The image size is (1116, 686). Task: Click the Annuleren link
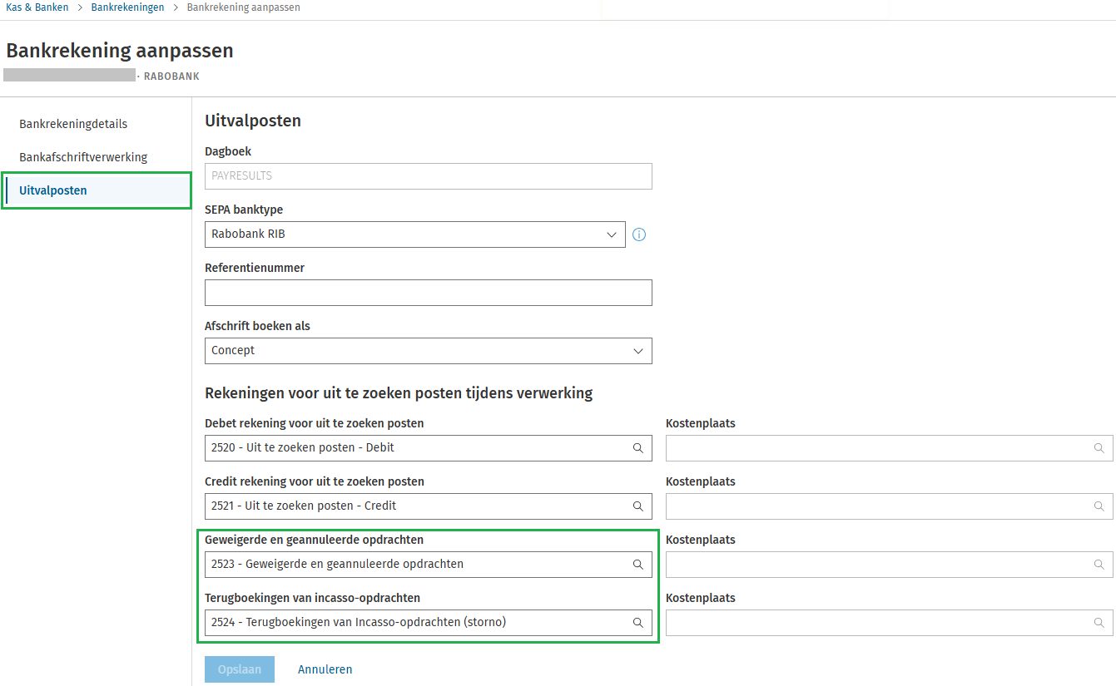[x=325, y=669]
